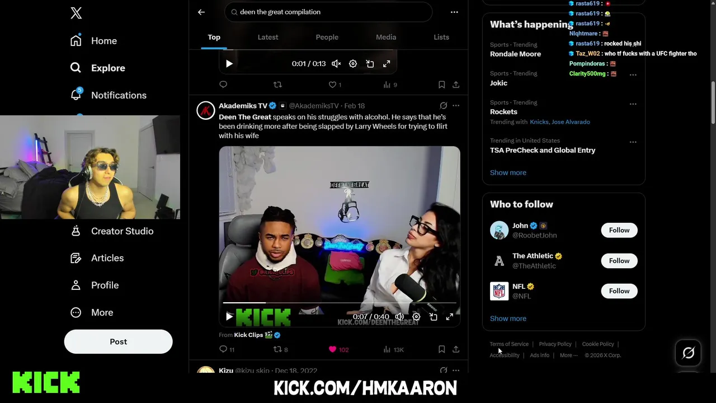The width and height of the screenshot is (716, 403).
Task: Click the back arrow beside search
Action: click(x=201, y=12)
